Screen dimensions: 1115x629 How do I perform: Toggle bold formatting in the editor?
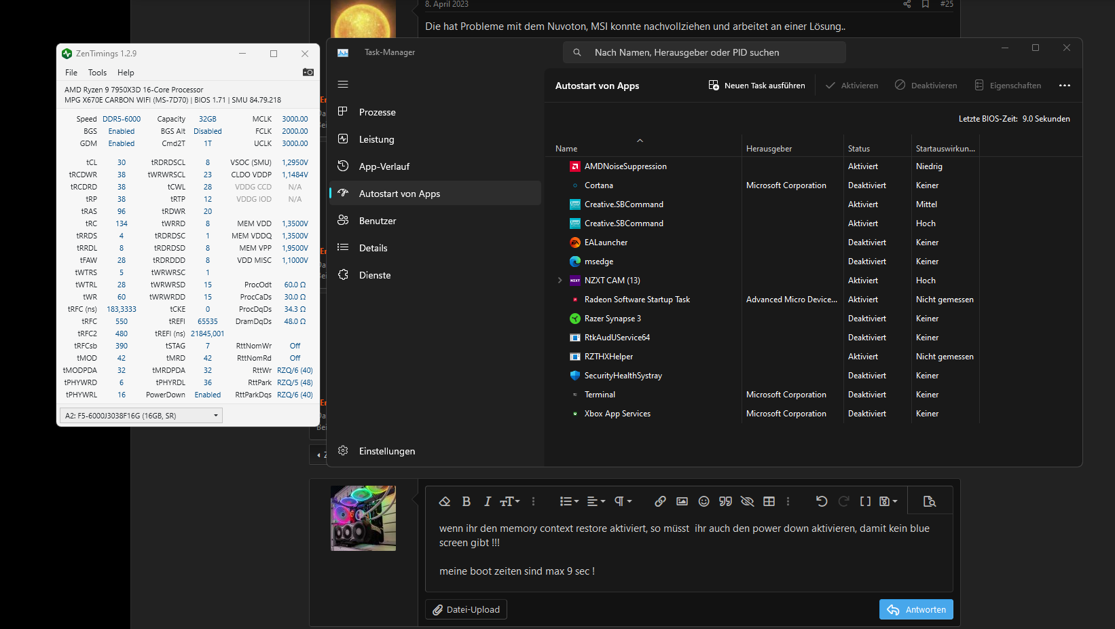[467, 501]
